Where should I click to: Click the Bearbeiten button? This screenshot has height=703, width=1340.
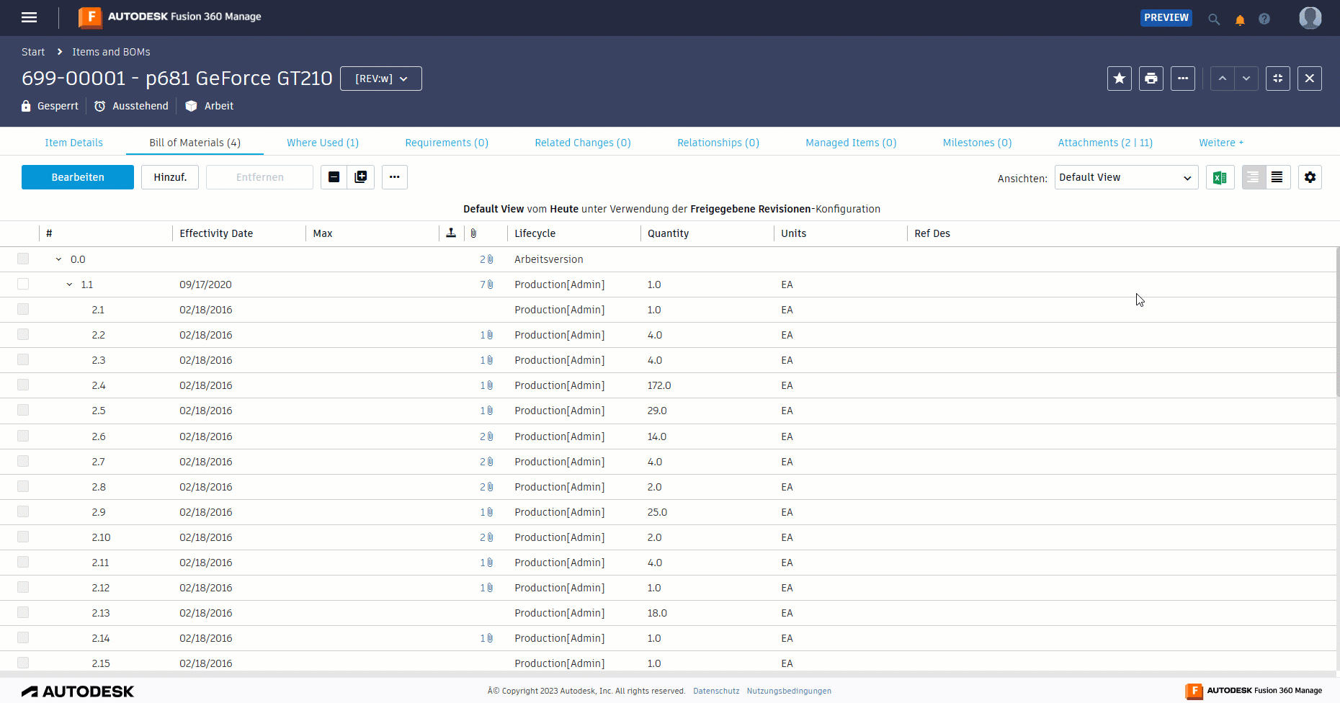(77, 176)
